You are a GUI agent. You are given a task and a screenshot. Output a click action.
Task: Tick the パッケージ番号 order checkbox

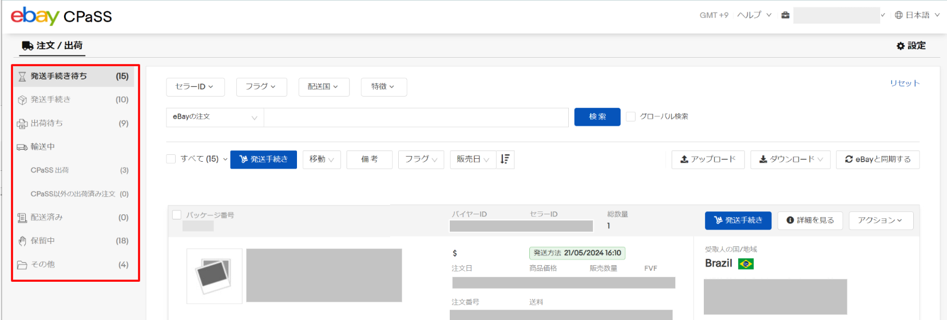coord(177,215)
